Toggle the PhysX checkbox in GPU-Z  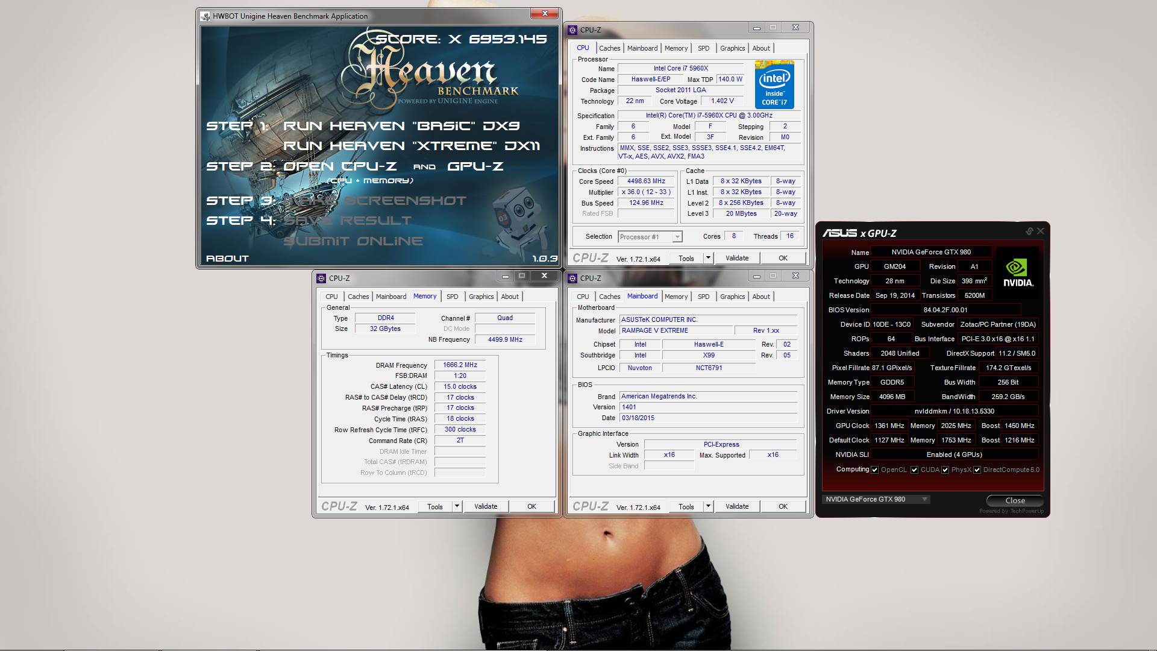945,470
